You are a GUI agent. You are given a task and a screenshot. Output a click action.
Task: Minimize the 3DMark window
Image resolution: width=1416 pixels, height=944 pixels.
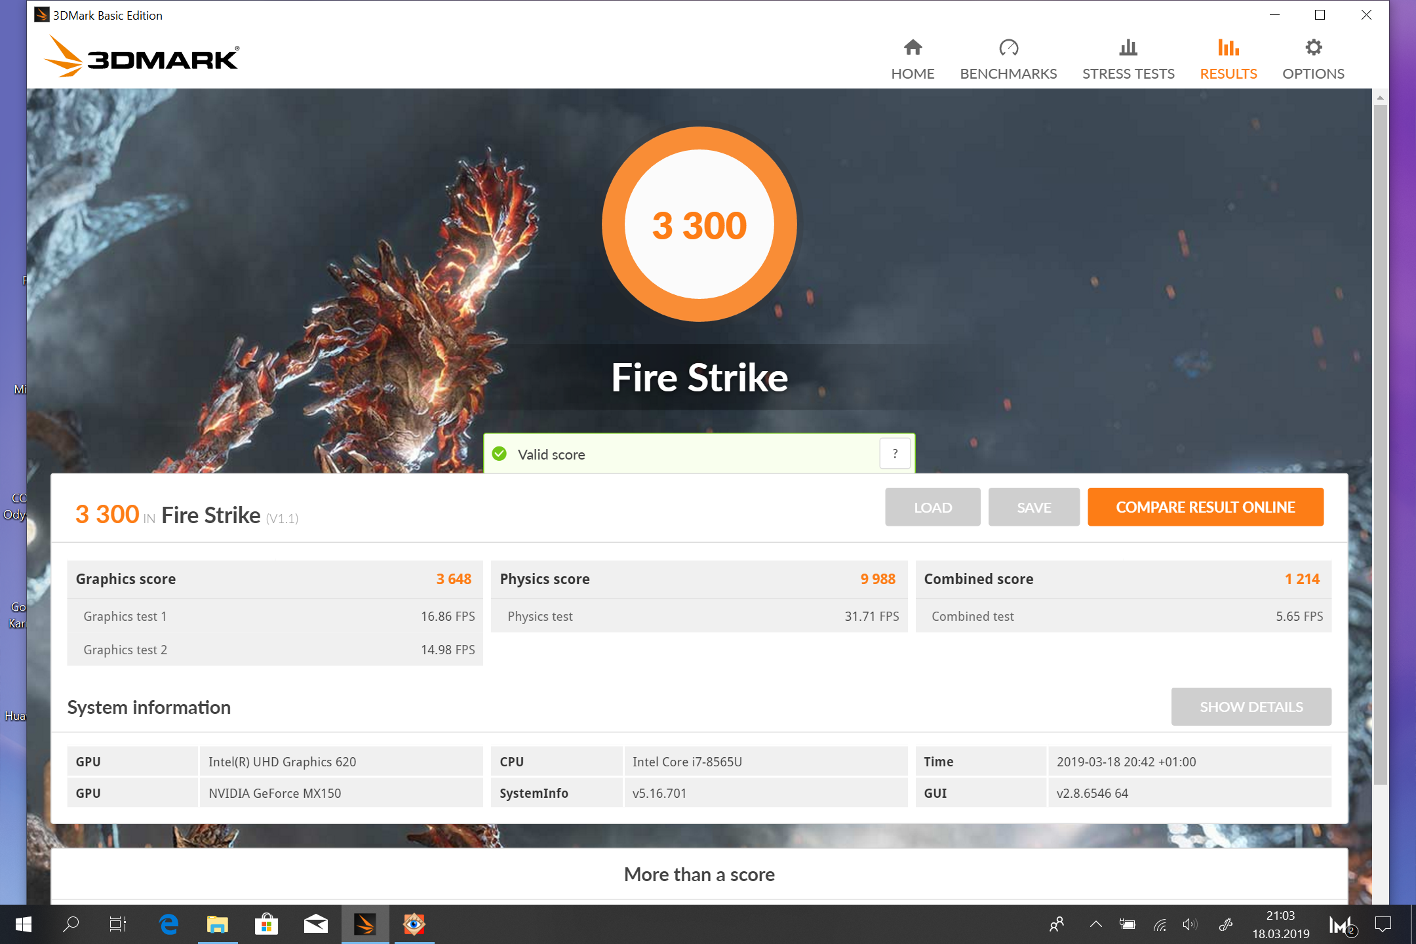coord(1274,14)
